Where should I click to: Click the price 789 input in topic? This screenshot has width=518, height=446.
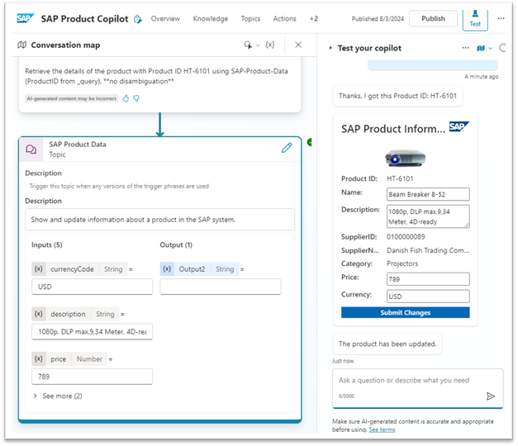click(93, 377)
